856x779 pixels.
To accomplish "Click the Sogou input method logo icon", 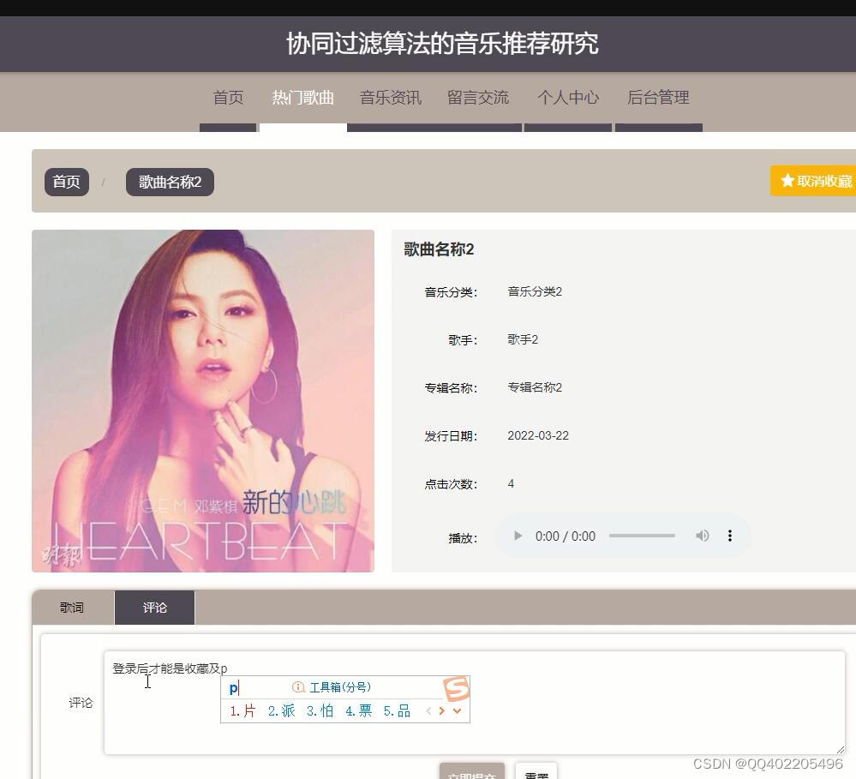I will 457,690.
